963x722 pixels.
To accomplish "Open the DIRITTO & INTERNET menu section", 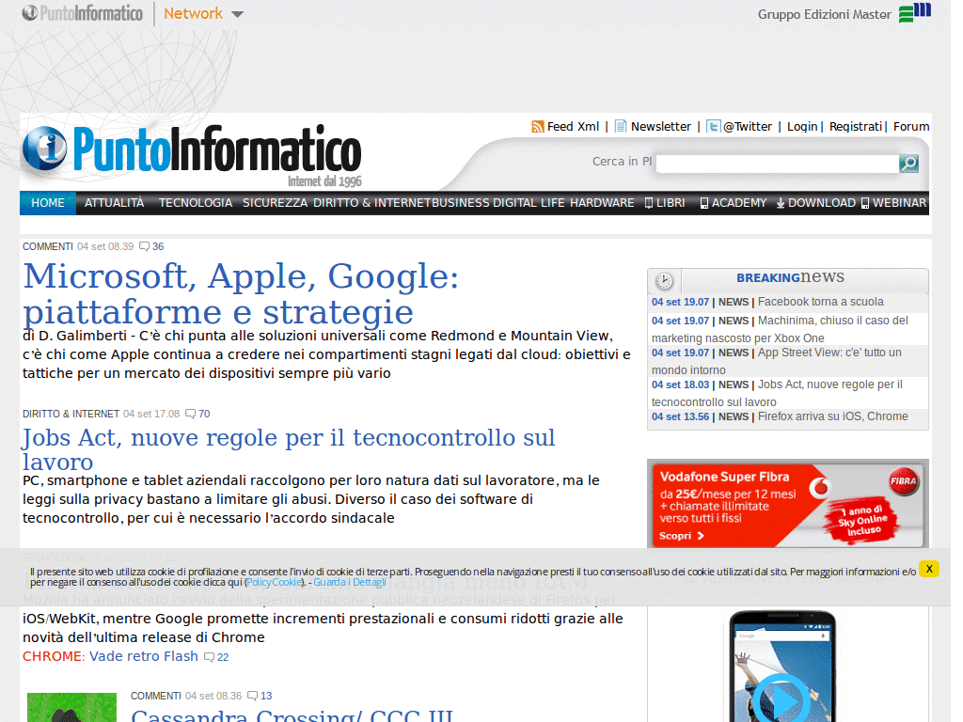I will click(x=372, y=203).
